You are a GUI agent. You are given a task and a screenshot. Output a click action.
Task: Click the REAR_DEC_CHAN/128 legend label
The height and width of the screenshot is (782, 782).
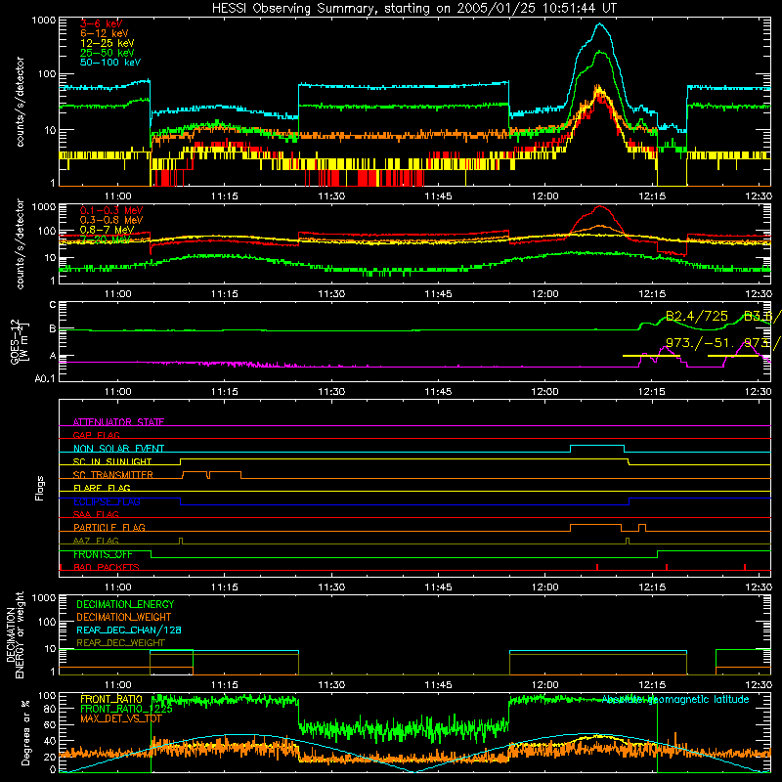tap(129, 630)
